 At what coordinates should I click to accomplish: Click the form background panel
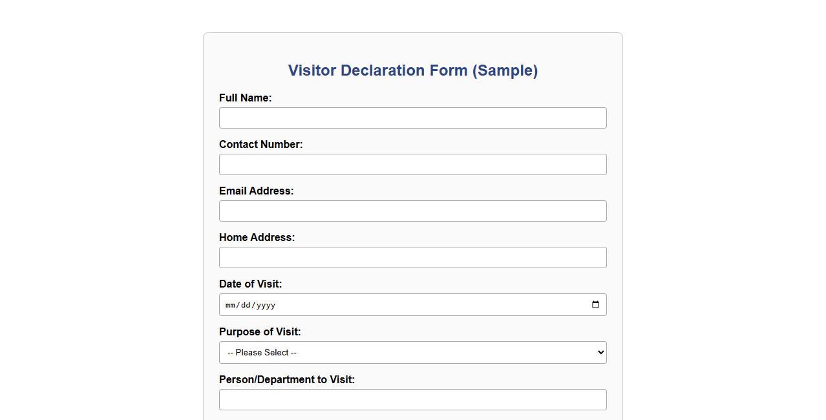pyautogui.click(x=412, y=48)
